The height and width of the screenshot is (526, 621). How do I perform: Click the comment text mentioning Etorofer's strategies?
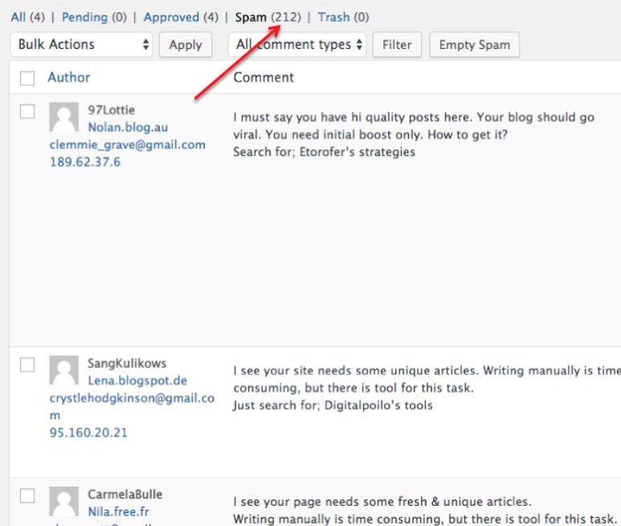414,135
